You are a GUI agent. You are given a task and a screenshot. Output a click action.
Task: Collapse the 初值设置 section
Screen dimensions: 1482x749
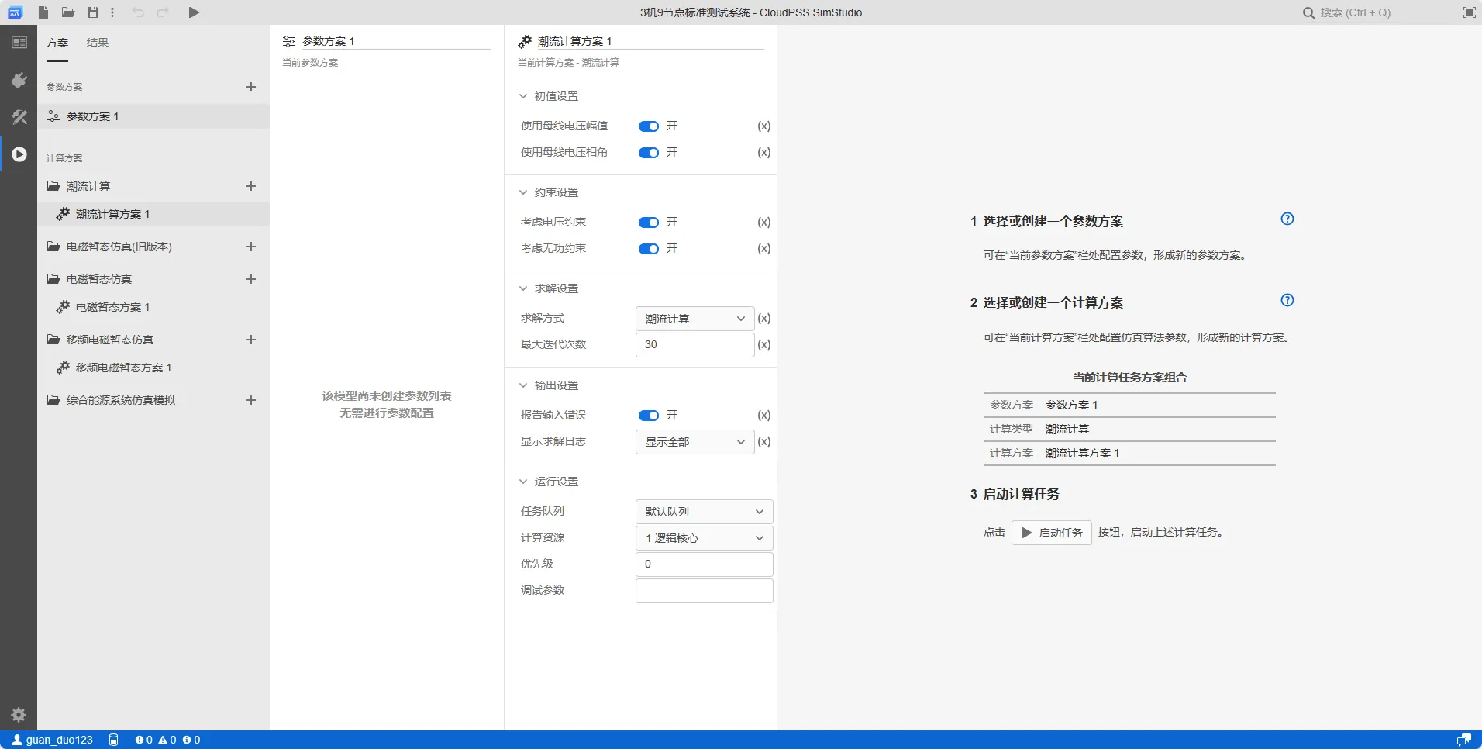tap(523, 96)
